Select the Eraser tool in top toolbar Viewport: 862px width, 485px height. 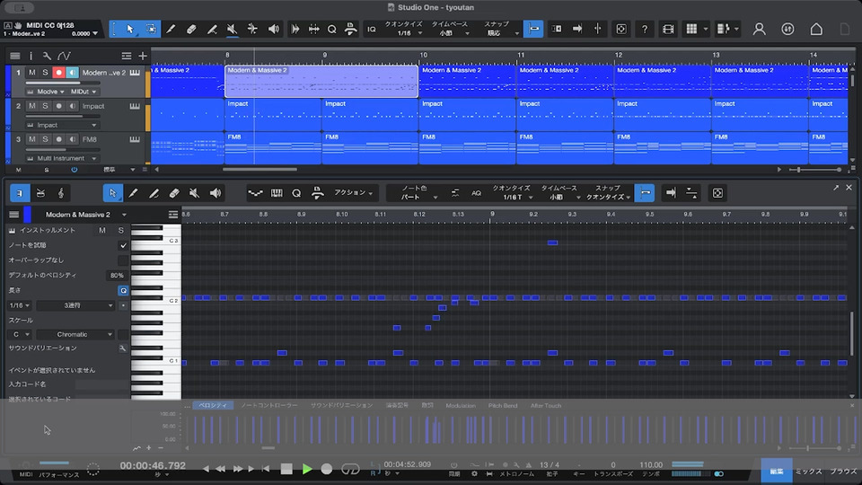pyautogui.click(x=191, y=29)
